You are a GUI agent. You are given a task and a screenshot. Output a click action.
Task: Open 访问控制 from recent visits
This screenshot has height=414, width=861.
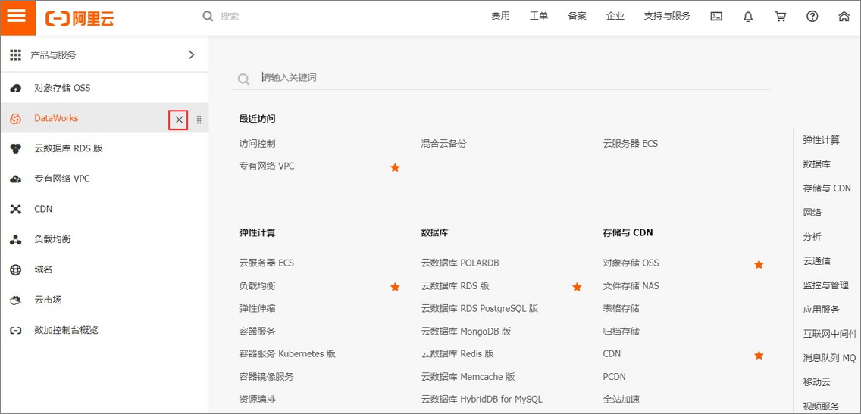point(257,144)
